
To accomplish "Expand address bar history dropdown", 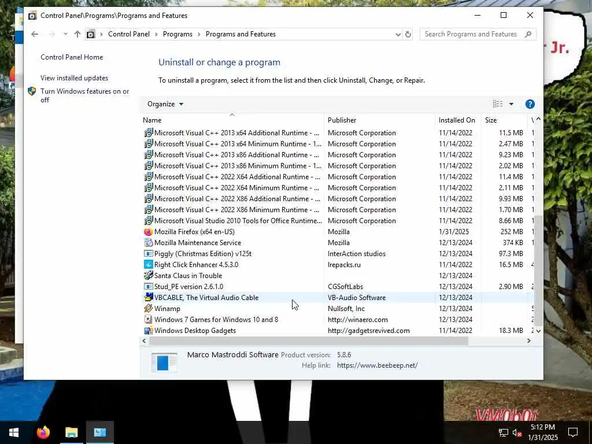I will click(x=398, y=34).
